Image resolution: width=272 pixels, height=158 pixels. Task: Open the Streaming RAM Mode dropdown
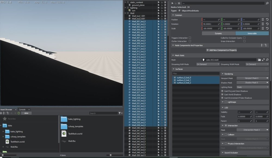[208, 64]
